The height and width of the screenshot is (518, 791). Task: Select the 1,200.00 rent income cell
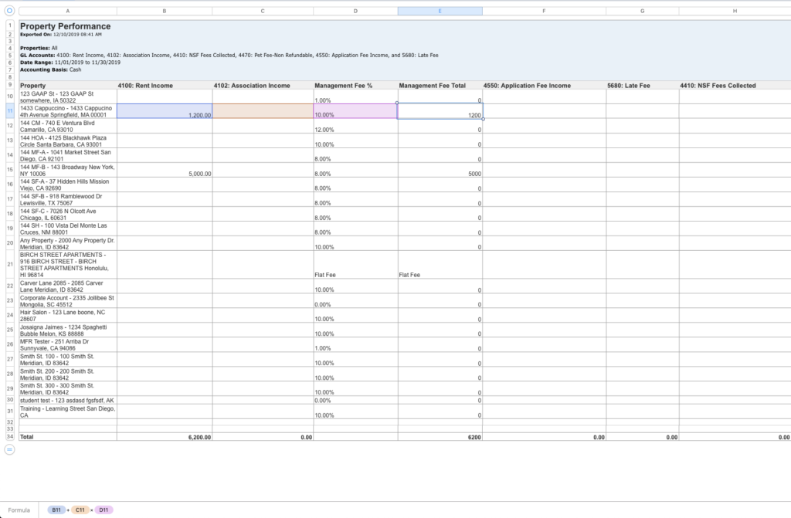[165, 111]
